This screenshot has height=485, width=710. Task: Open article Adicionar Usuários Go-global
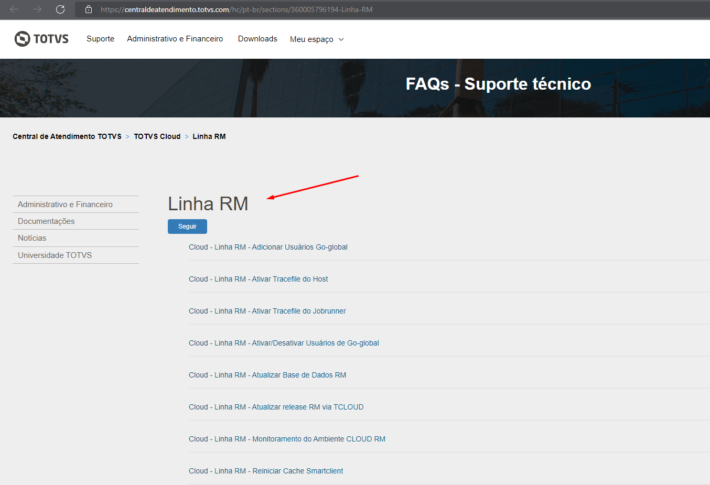pos(268,247)
